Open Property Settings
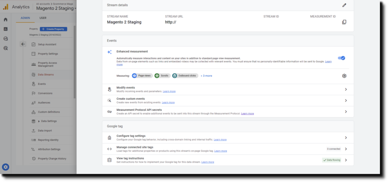Screen dimensions: 388x182 pyautogui.click(x=48, y=54)
